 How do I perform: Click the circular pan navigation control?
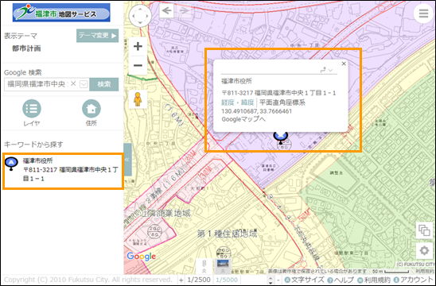(140, 16)
